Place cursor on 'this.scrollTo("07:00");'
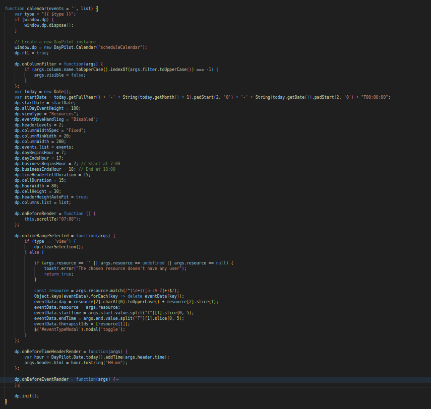 coord(52,219)
